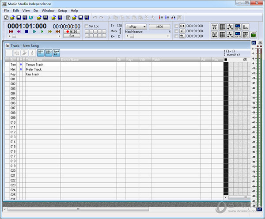Toggle the DEV CH column button
This screenshot has width=265, height=219.
[41, 53]
